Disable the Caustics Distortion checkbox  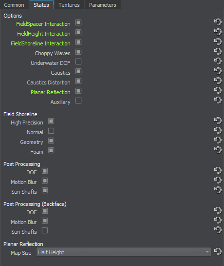(78, 81)
